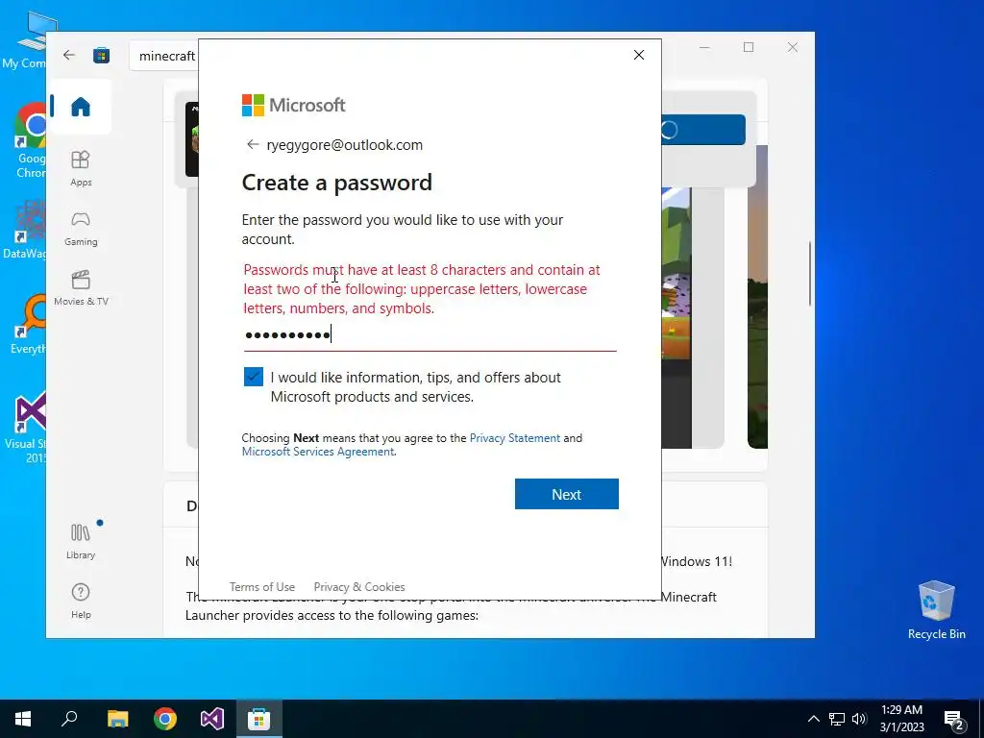Viewport: 984px width, 738px height.
Task: Open the notification center
Action: [954, 720]
